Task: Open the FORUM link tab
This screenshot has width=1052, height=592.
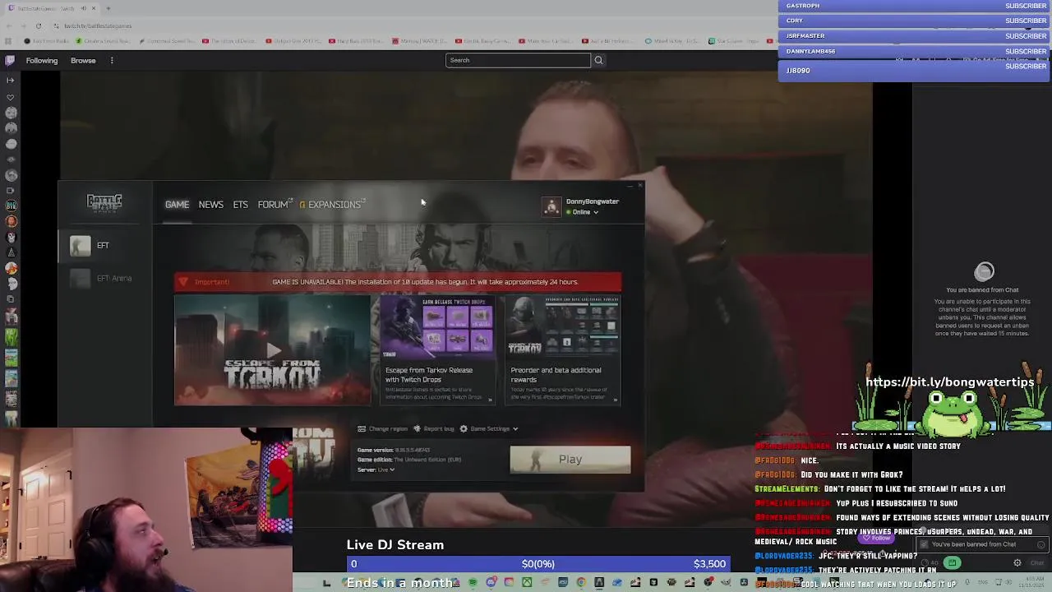Action: [274, 205]
